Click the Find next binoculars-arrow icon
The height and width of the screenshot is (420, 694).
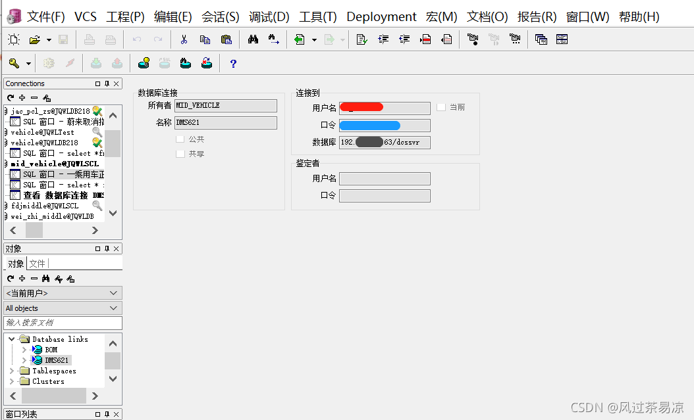point(273,39)
